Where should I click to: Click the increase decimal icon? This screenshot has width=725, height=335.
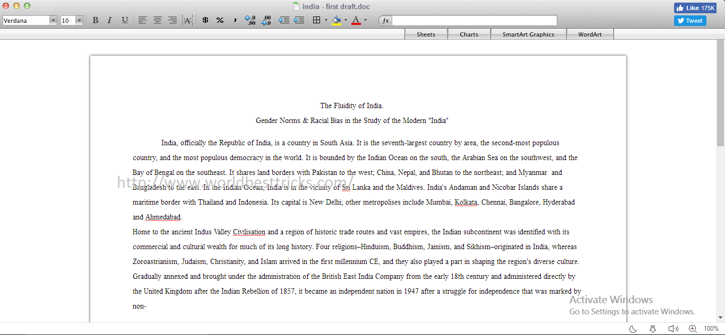point(250,20)
